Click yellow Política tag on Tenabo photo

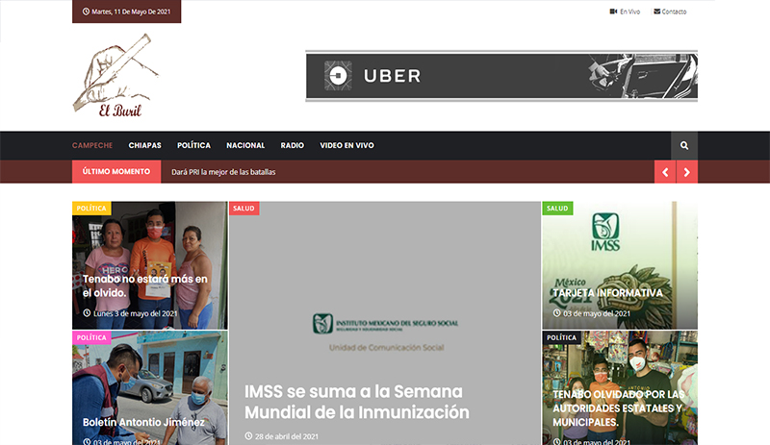[x=91, y=208]
